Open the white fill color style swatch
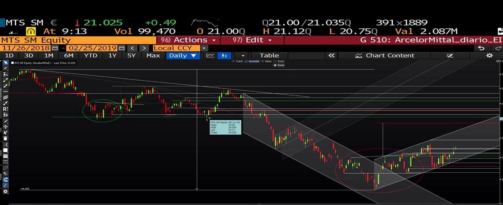This screenshot has height=205, width=503. 5,150
